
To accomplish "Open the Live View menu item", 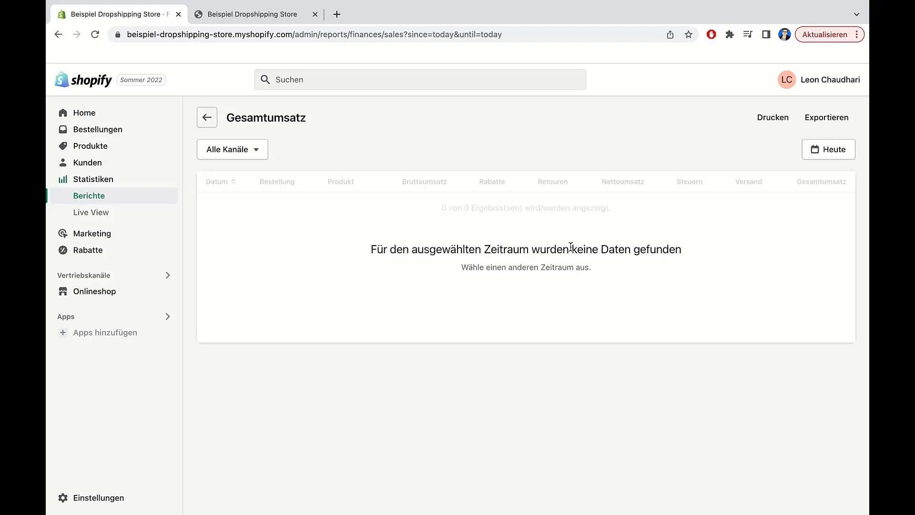I will (x=91, y=212).
